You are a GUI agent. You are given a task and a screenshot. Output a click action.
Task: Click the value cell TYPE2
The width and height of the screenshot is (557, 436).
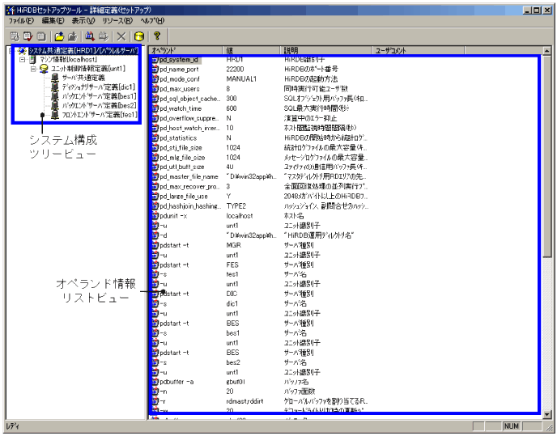(x=236, y=206)
